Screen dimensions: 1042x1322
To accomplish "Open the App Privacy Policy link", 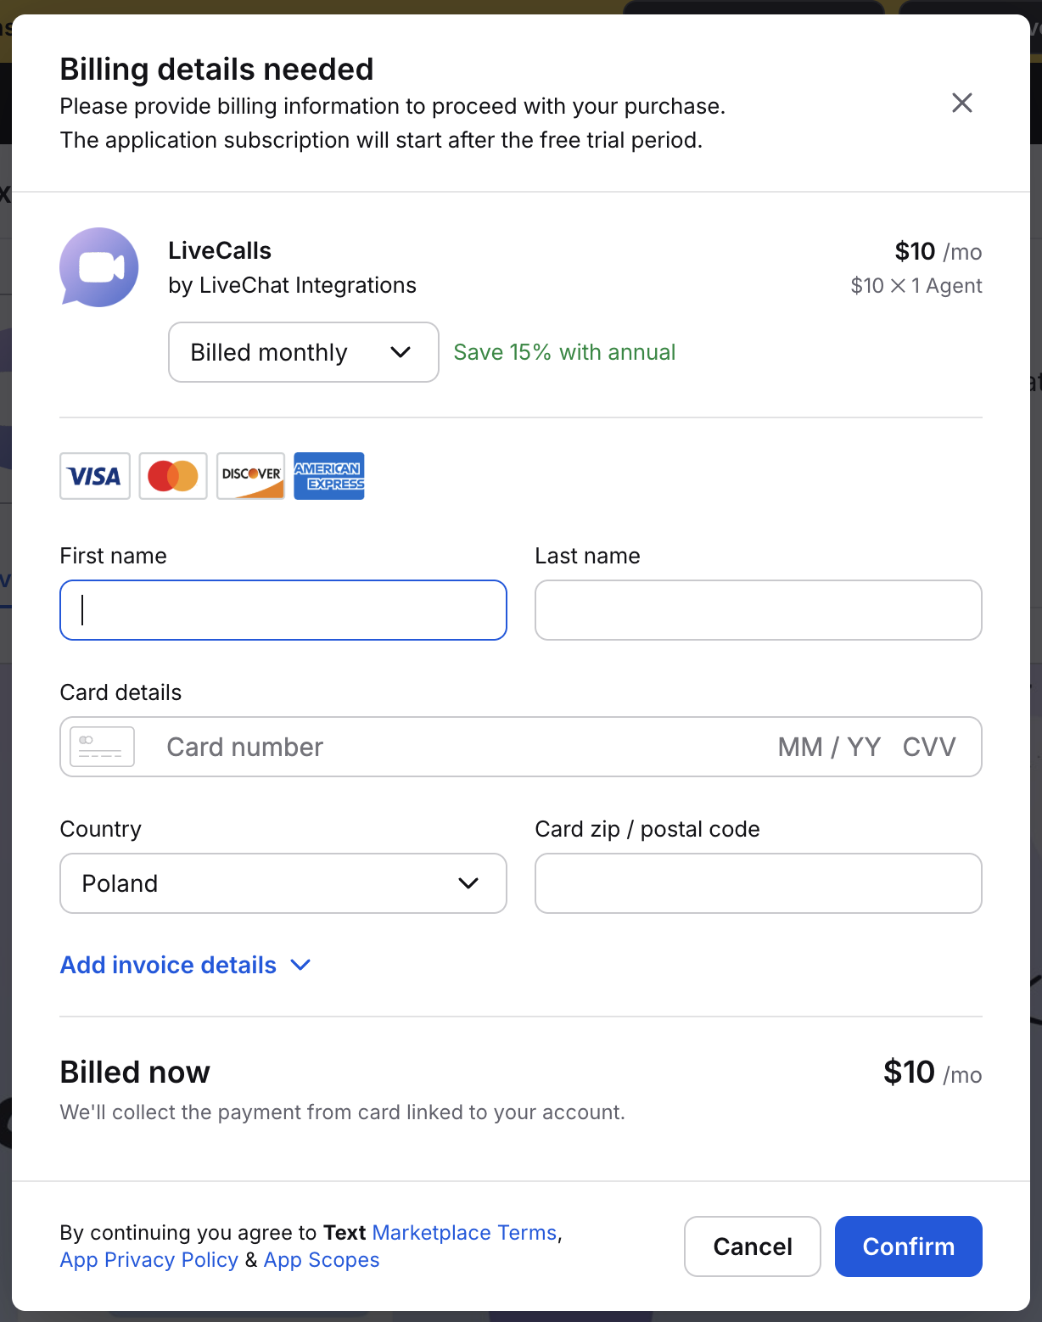I will click(x=149, y=1260).
